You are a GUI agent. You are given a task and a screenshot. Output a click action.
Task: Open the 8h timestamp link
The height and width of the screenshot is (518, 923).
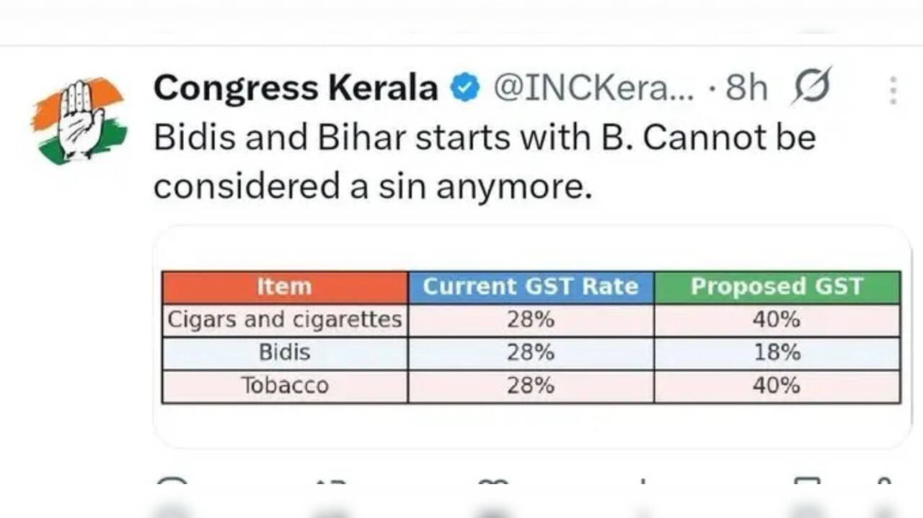pyautogui.click(x=746, y=89)
